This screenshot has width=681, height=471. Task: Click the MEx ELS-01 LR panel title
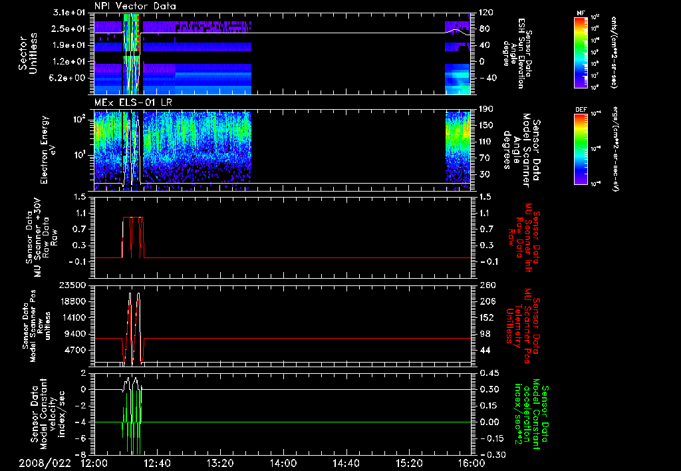(133, 103)
